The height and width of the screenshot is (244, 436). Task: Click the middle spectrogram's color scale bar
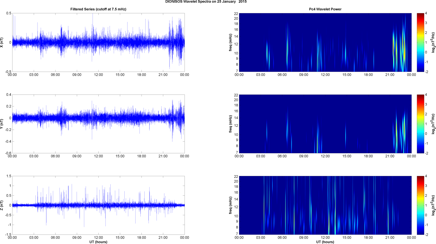(x=420, y=124)
